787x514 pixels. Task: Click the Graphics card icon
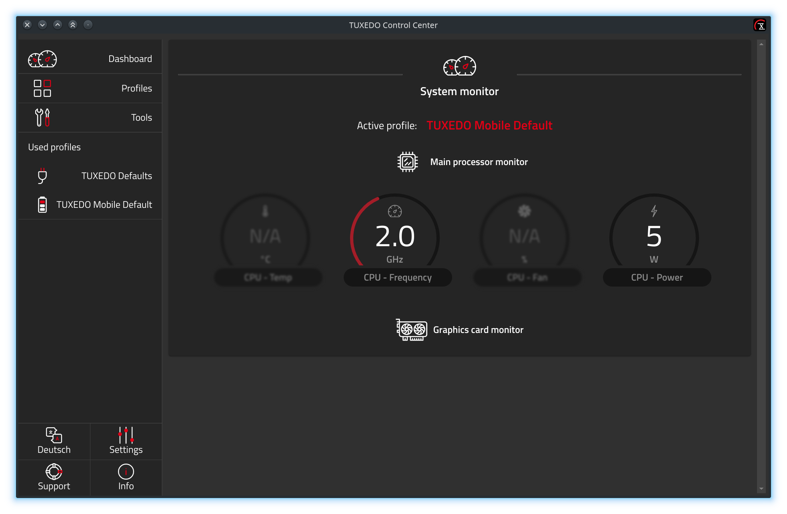click(x=411, y=330)
